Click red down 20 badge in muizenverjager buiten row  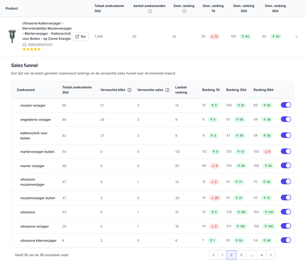coord(215,198)
